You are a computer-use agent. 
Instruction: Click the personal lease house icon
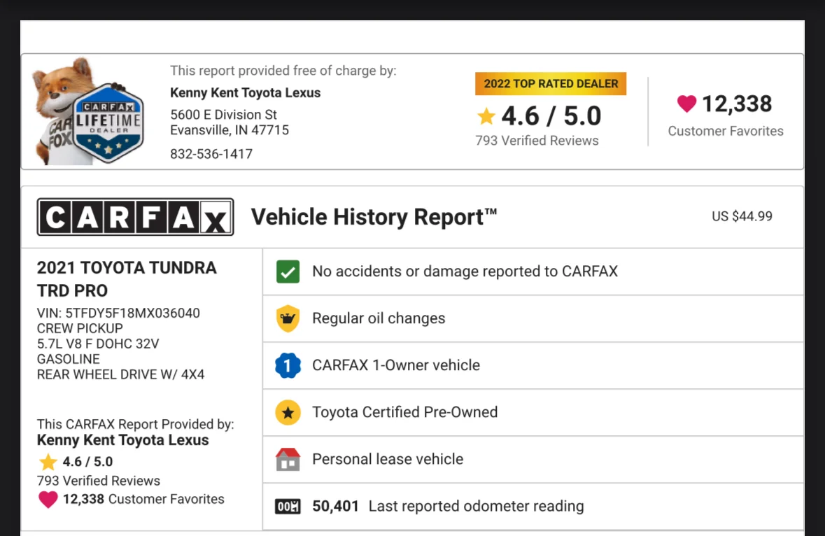[x=288, y=459]
